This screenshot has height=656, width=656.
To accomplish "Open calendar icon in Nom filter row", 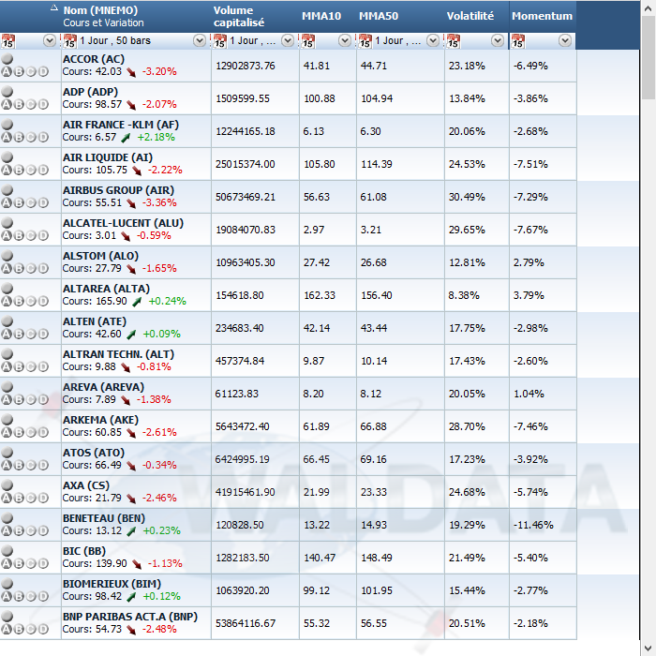I will click(70, 41).
